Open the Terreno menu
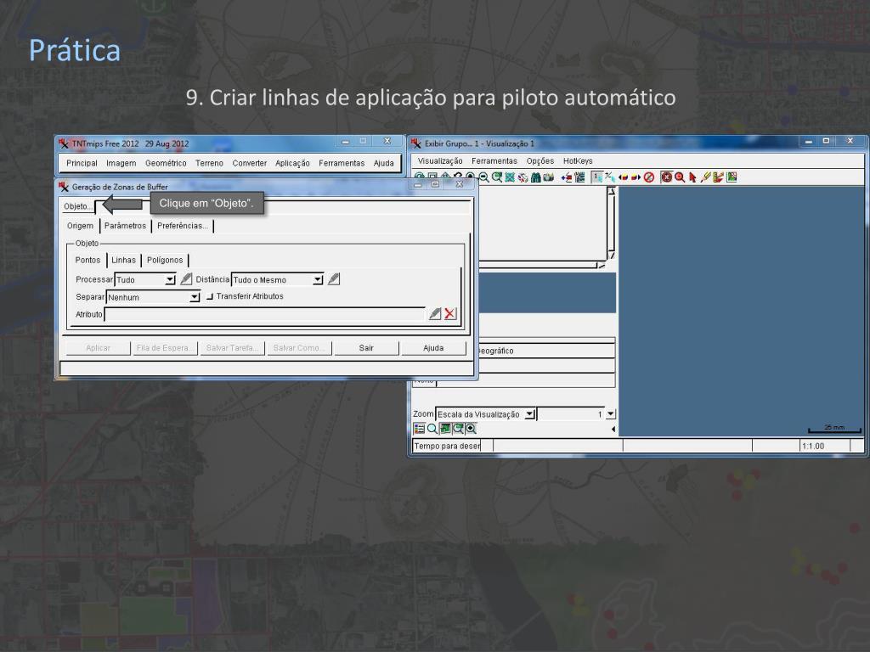870x652 pixels. coord(209,163)
